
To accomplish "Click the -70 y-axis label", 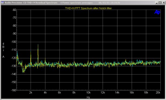I will [14, 18].
